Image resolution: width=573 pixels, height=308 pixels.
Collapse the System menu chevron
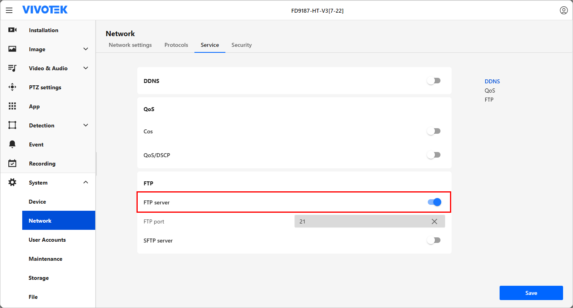pyautogui.click(x=86, y=182)
